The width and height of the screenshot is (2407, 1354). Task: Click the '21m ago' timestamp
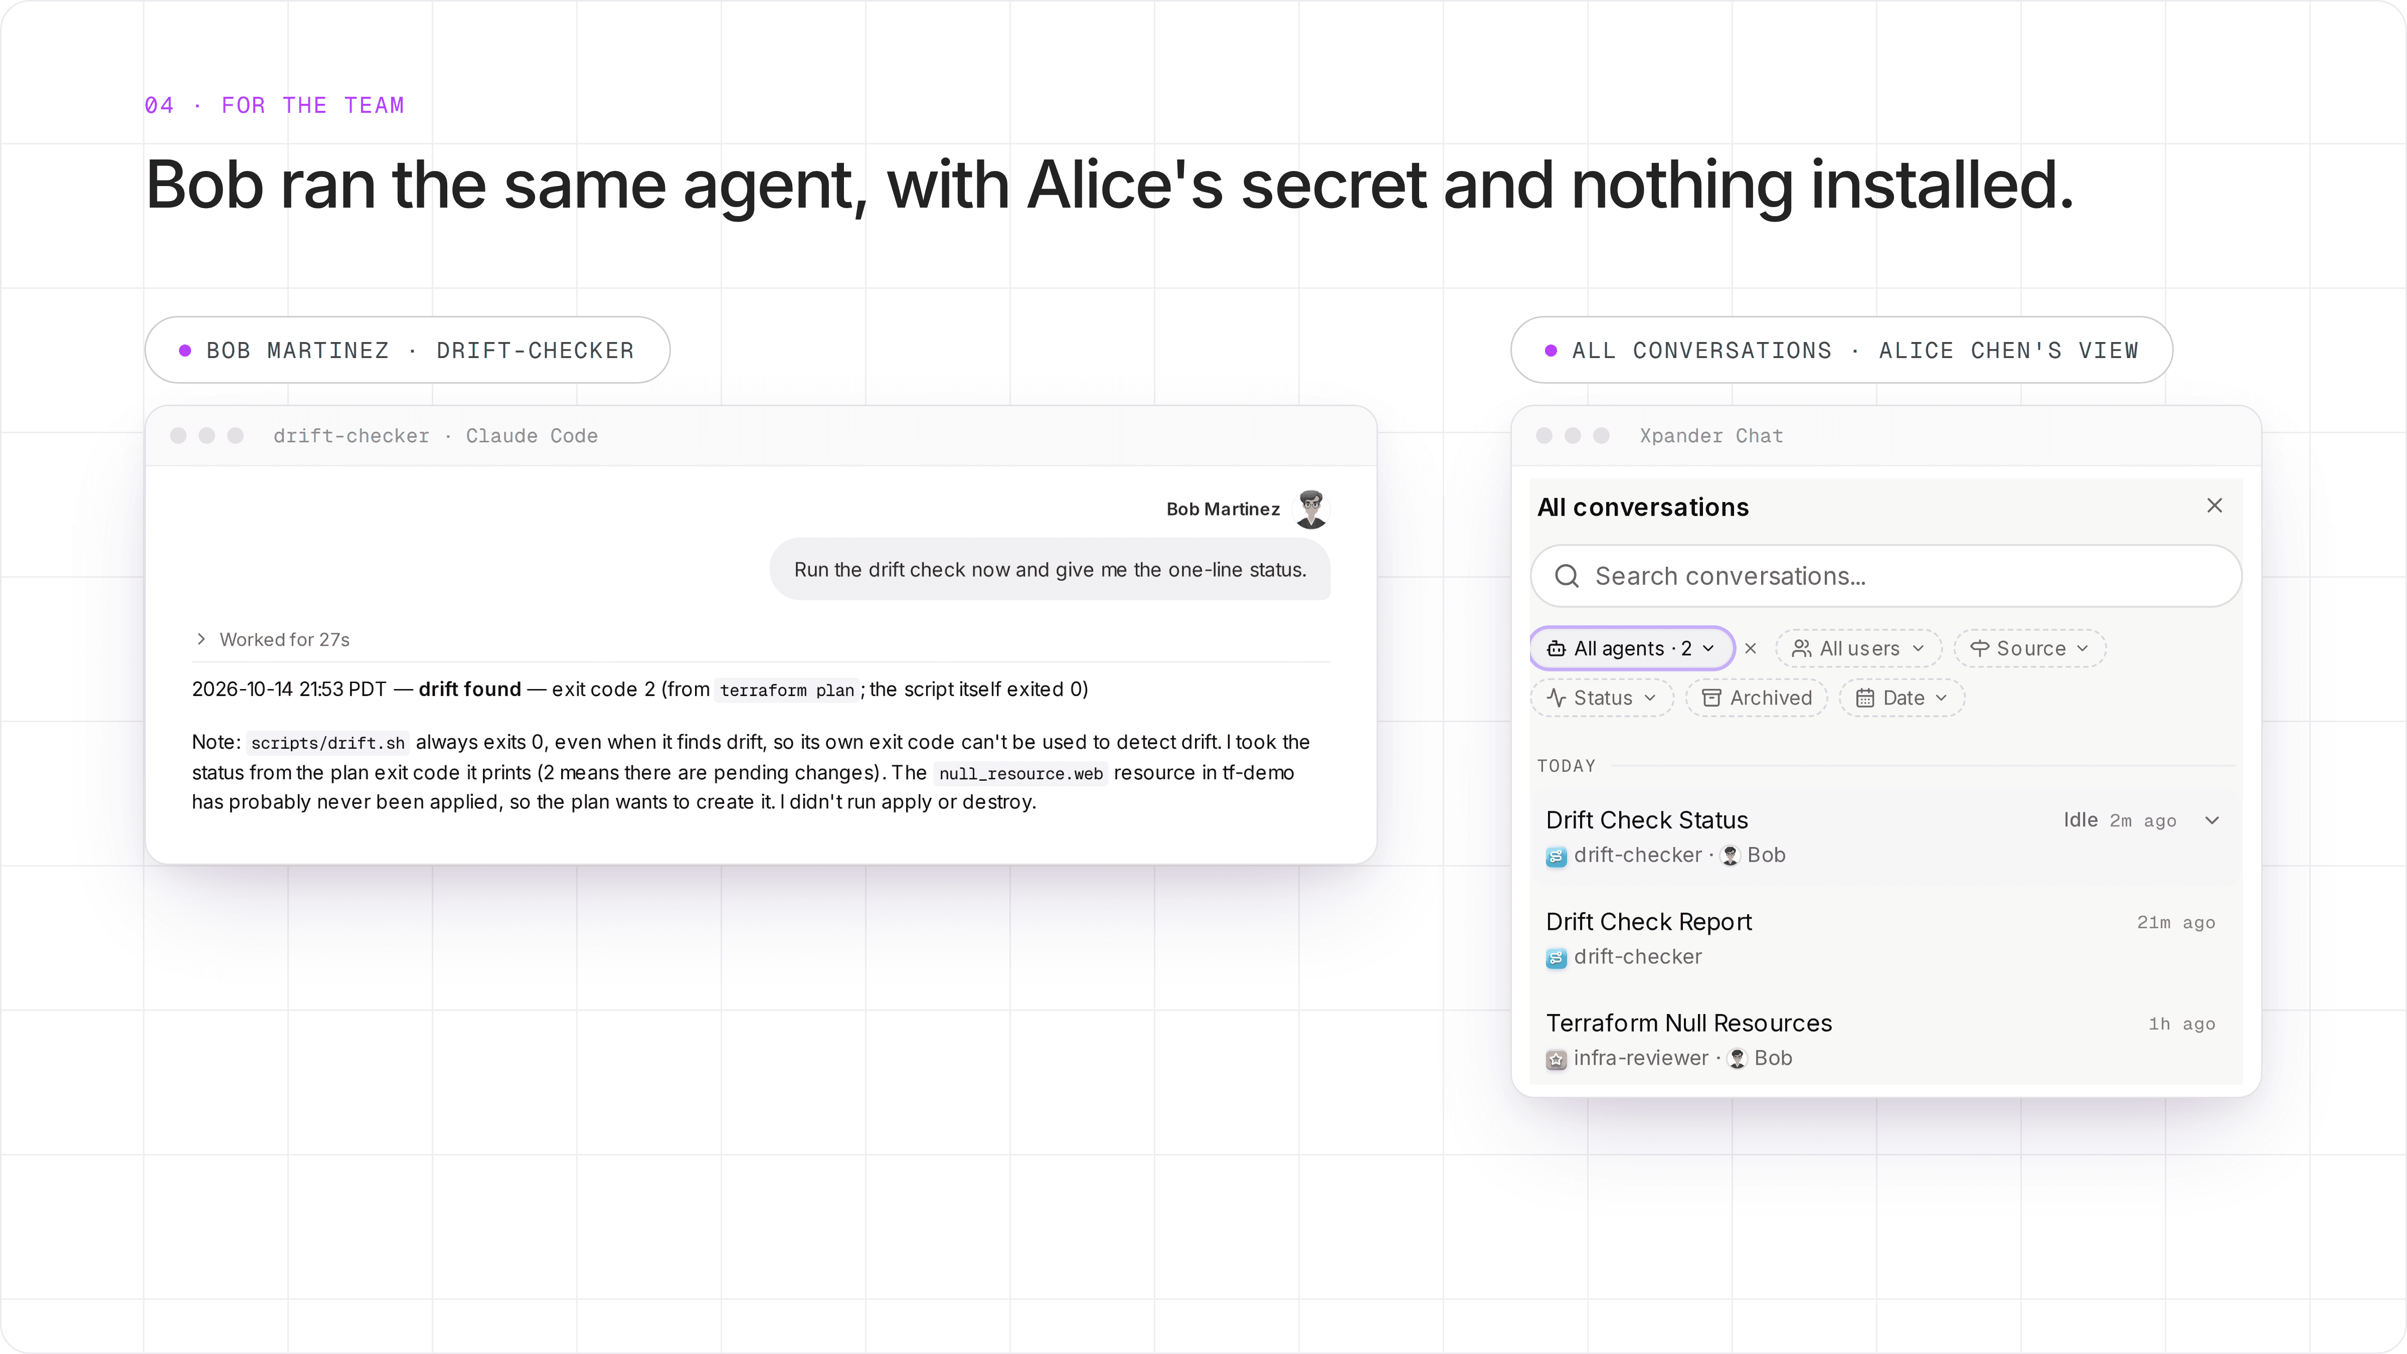click(x=2175, y=922)
